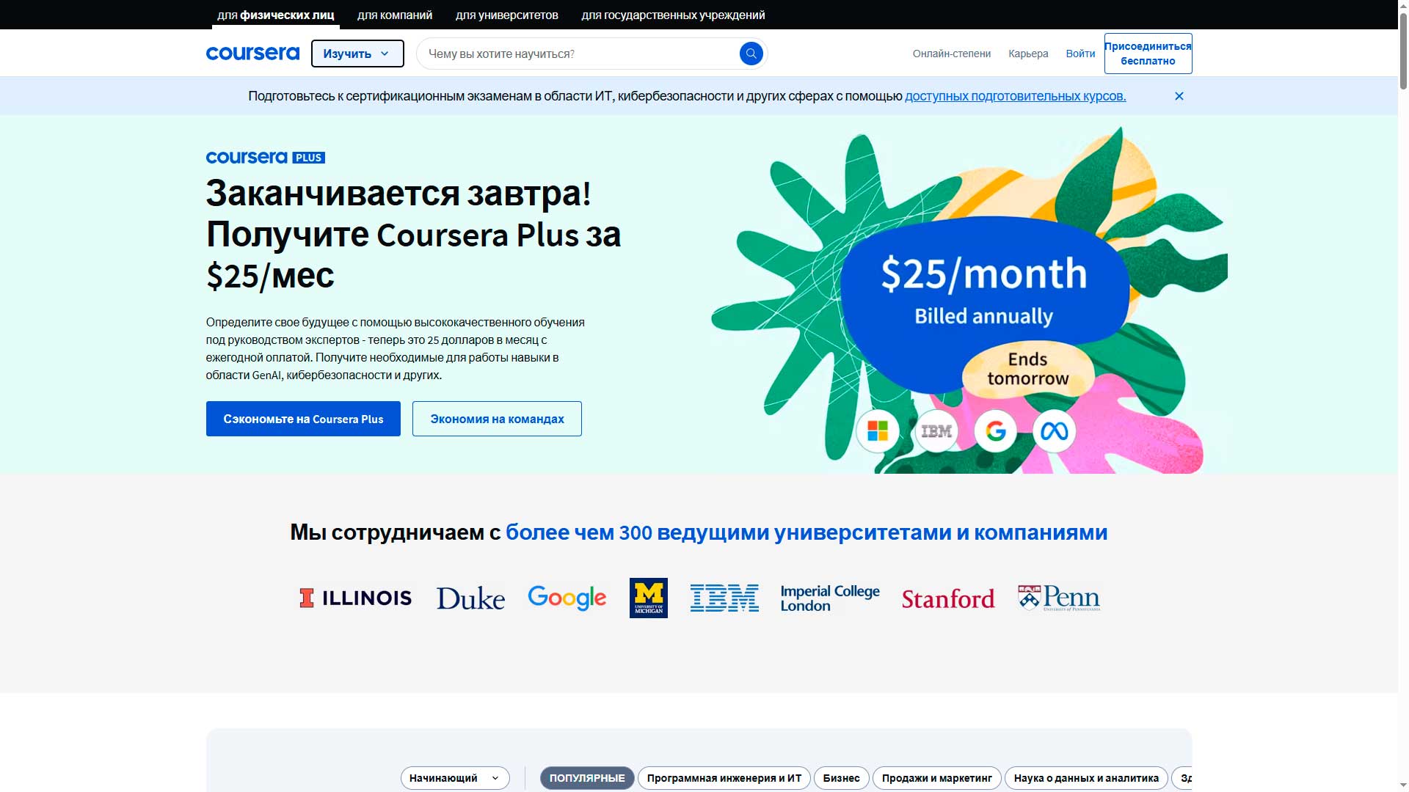Click the Coursera logo in header

point(252,54)
